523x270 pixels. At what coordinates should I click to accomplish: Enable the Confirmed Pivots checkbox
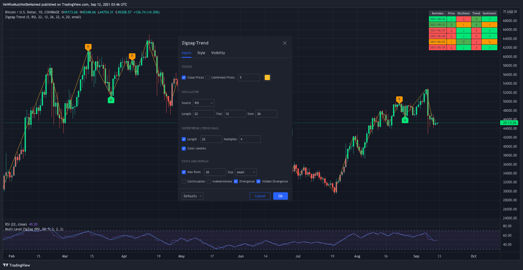click(x=208, y=78)
